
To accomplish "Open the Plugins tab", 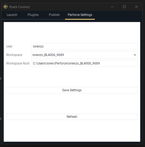I will point(33,15).
